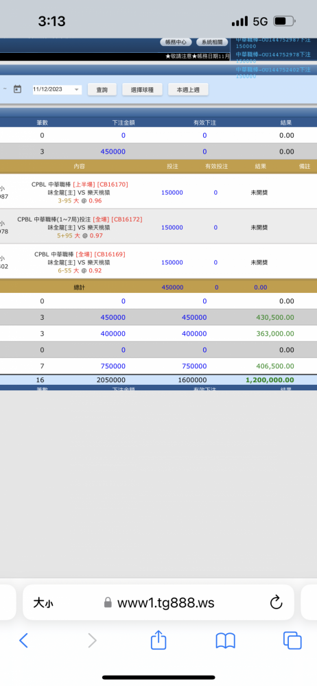
Task: Click the 1600000 total valid bet
Action: (193, 381)
